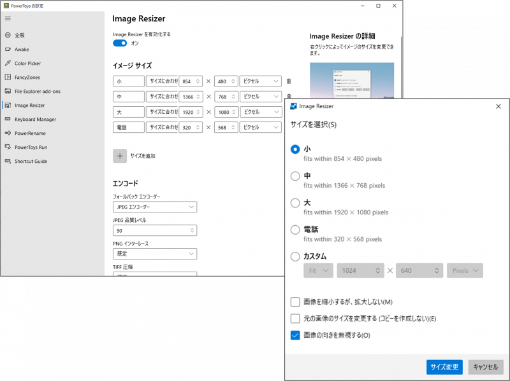
Task: Uncheck 画像の向きを無視する checkbox
Action: [295, 335]
